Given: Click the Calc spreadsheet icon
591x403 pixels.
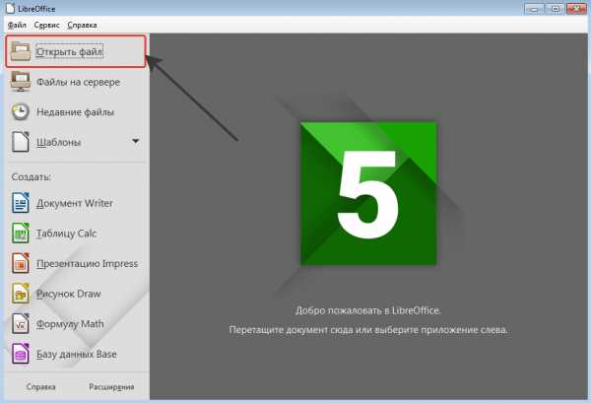Looking at the screenshot, I should (x=21, y=233).
